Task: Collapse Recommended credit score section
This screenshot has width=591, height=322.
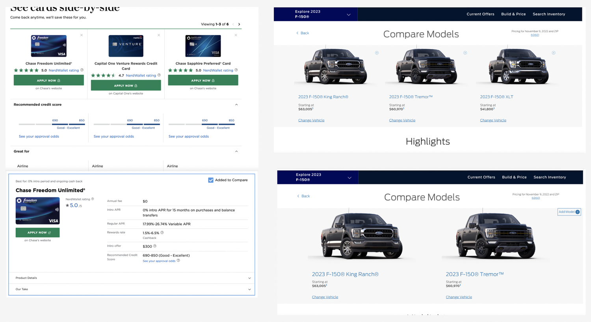Action: [x=236, y=105]
